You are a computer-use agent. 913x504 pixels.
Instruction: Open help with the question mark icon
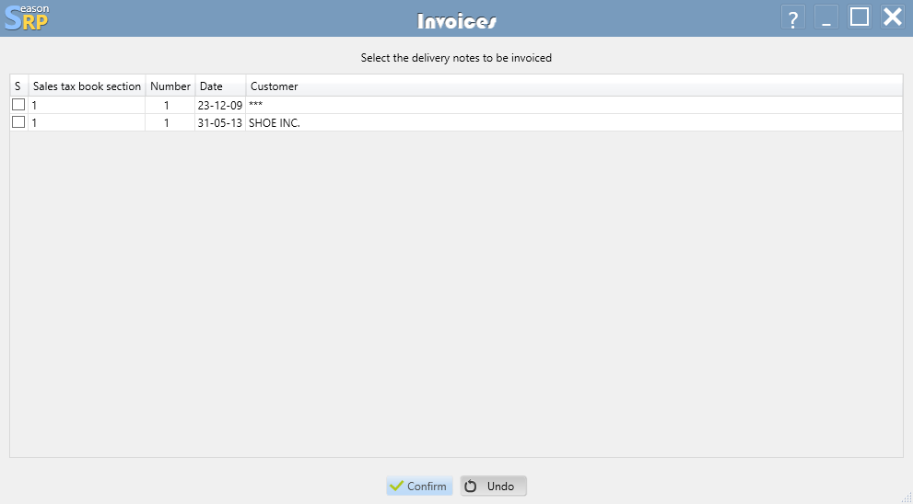pyautogui.click(x=792, y=17)
